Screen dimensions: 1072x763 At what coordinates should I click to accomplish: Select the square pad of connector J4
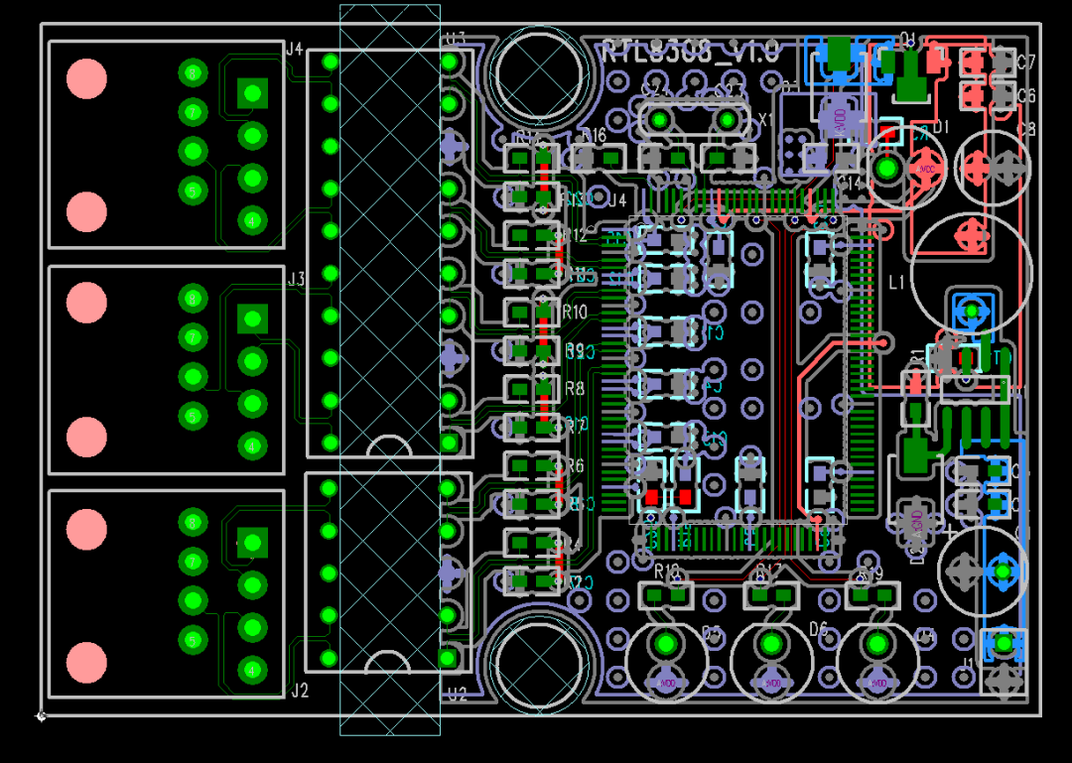tap(252, 93)
